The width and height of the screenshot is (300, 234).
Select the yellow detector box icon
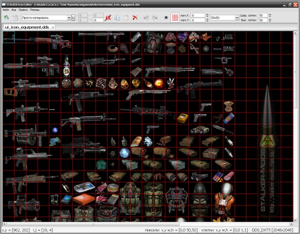tap(183, 118)
